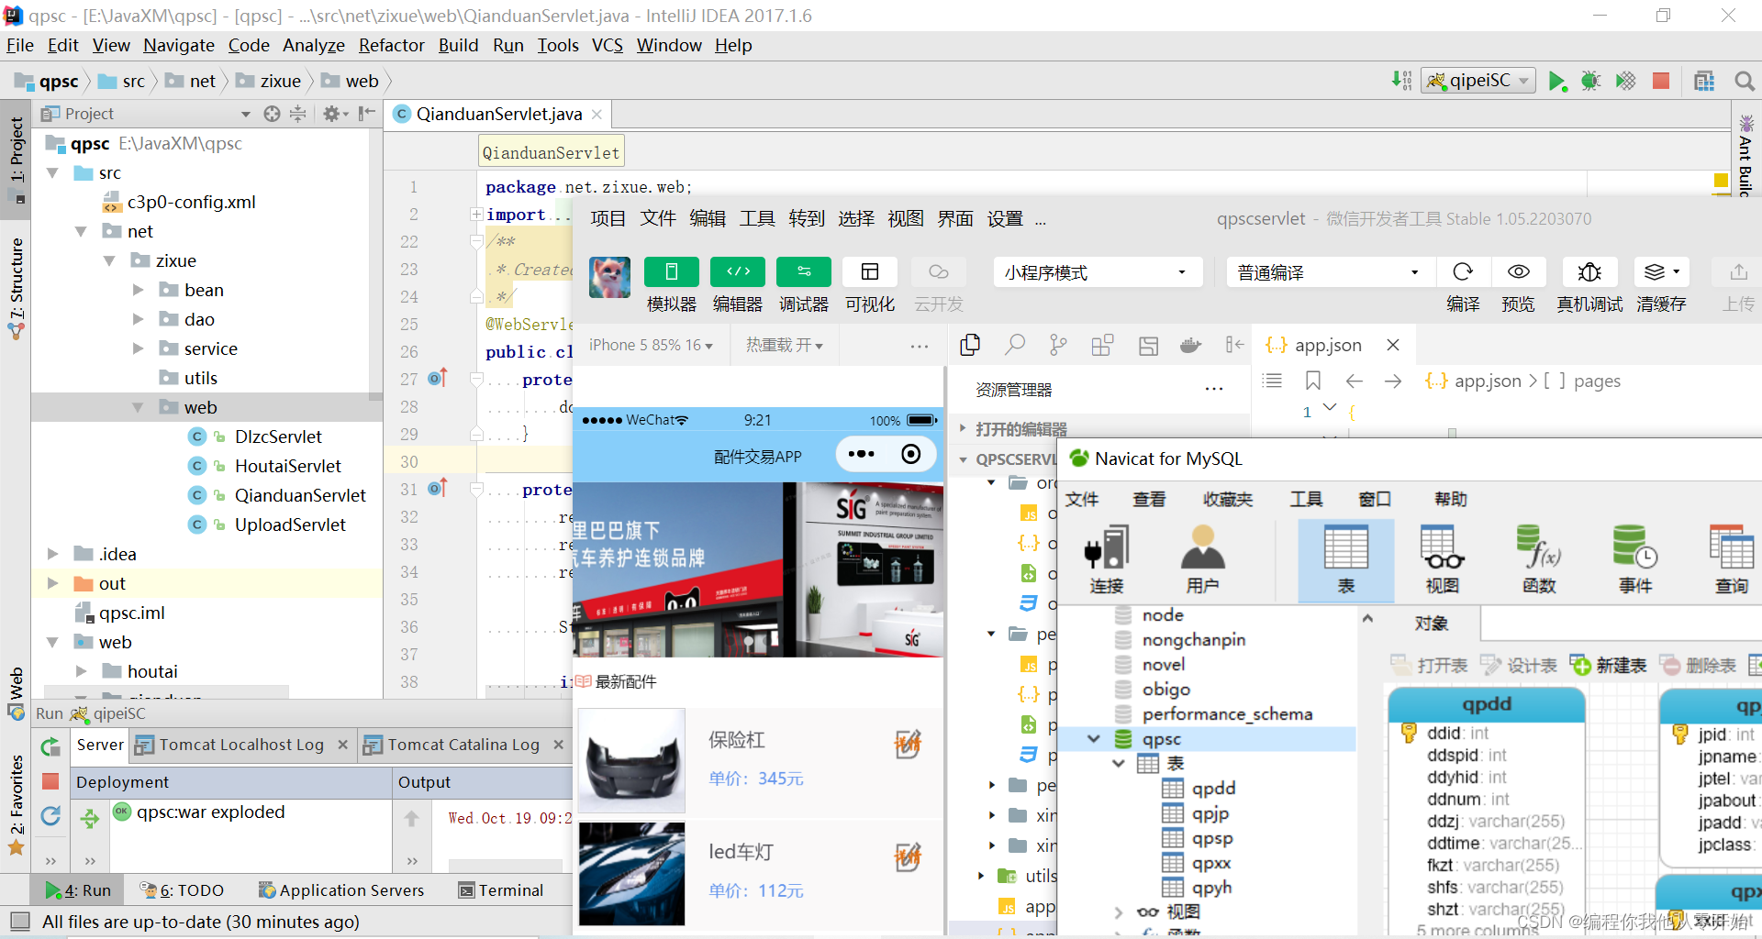Start debugging with the bug icon in IntelliJ
The image size is (1762, 939).
pos(1590,82)
